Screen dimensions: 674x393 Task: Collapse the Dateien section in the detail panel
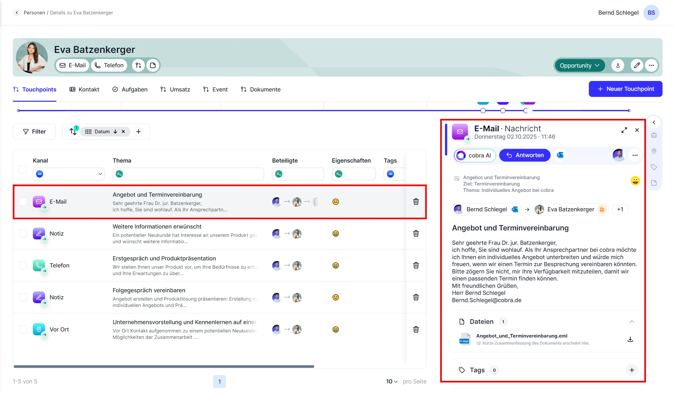(632, 322)
